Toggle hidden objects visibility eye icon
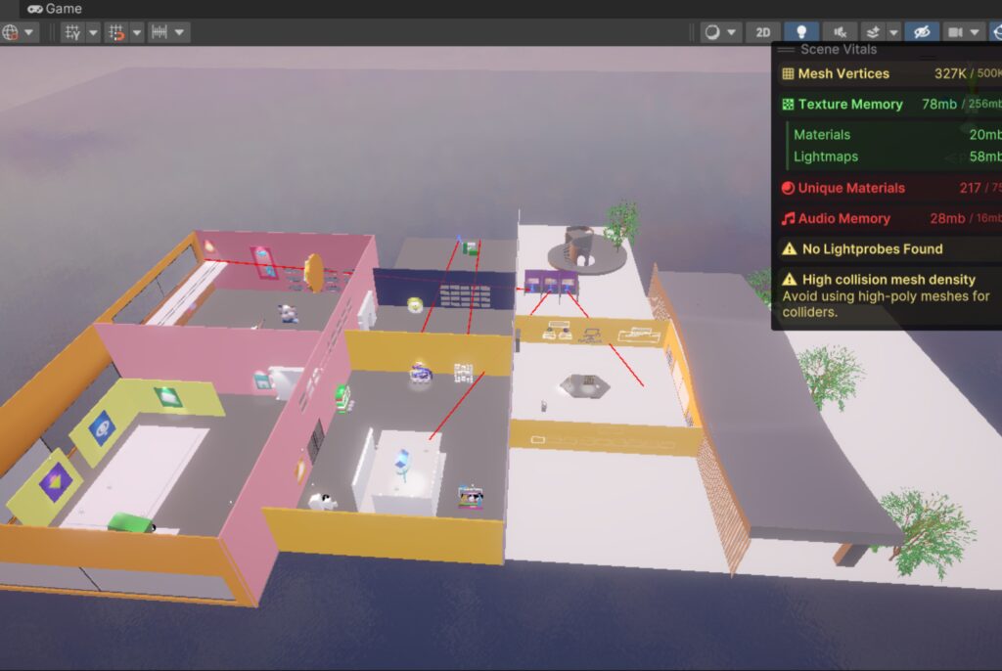Image resolution: width=1002 pixels, height=671 pixels. [921, 32]
